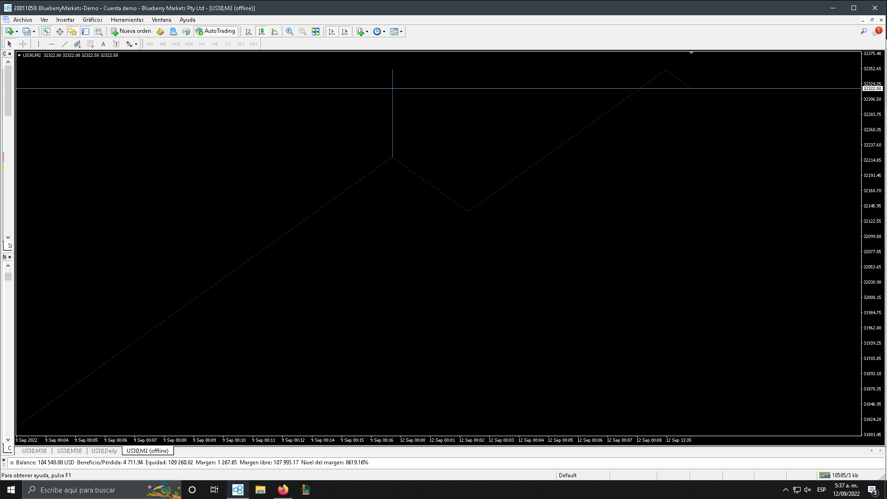The image size is (887, 499).
Task: Pick the text label tool
Action: point(116,44)
